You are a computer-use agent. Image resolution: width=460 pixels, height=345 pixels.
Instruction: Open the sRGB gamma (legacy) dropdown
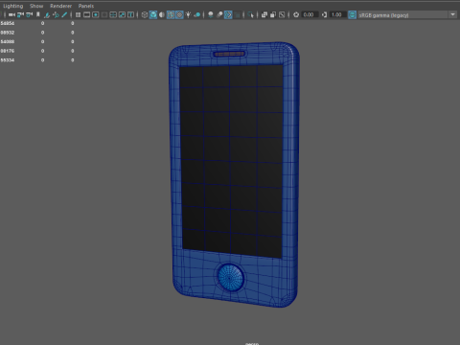click(x=403, y=14)
